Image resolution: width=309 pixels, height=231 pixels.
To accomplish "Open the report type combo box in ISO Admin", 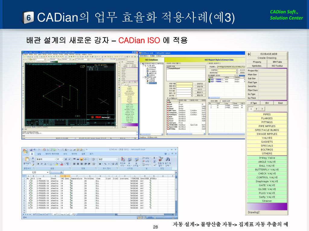I will pyautogui.click(x=237, y=73).
